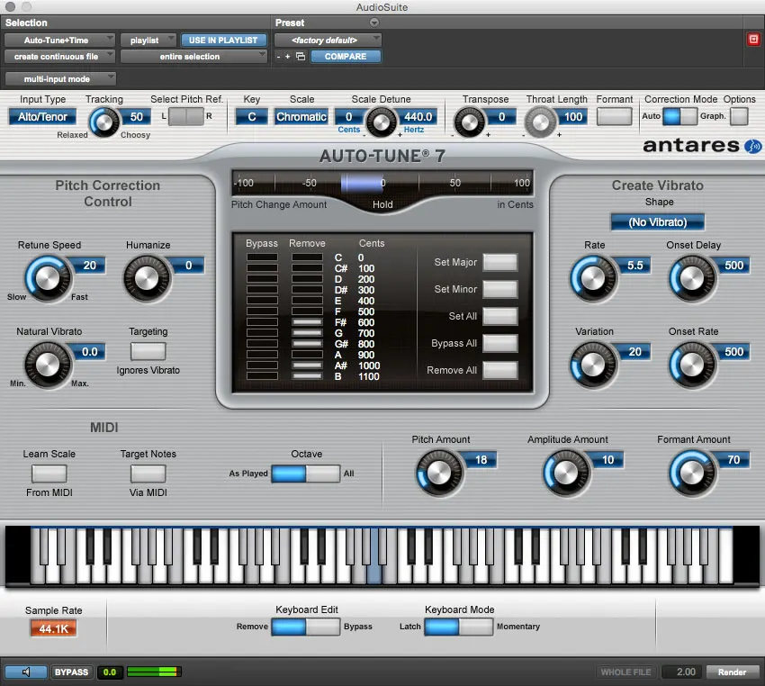The image size is (765, 686).
Task: Click the Formant Amount knob
Action: tap(692, 474)
